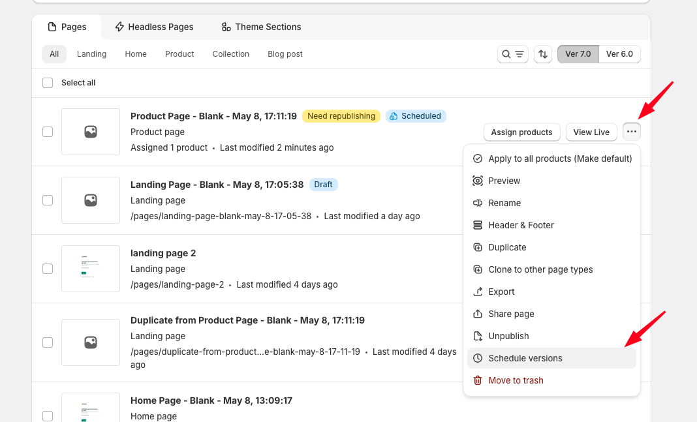Select Move to trash menu option
The width and height of the screenshot is (697, 422).
tap(551, 381)
